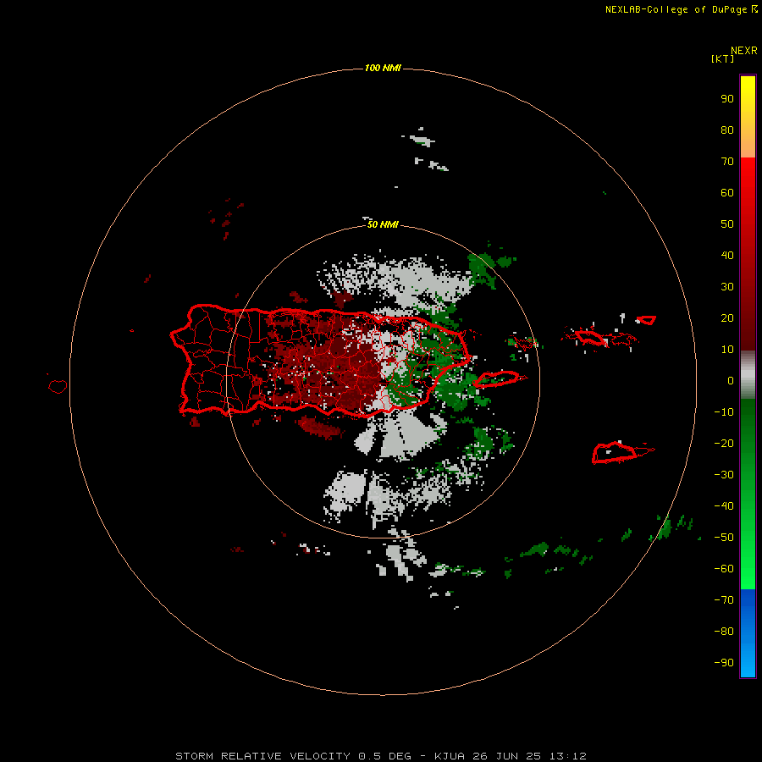762x762 pixels.
Task: Click the 70 value on the velocity scale
Action: pos(727,162)
